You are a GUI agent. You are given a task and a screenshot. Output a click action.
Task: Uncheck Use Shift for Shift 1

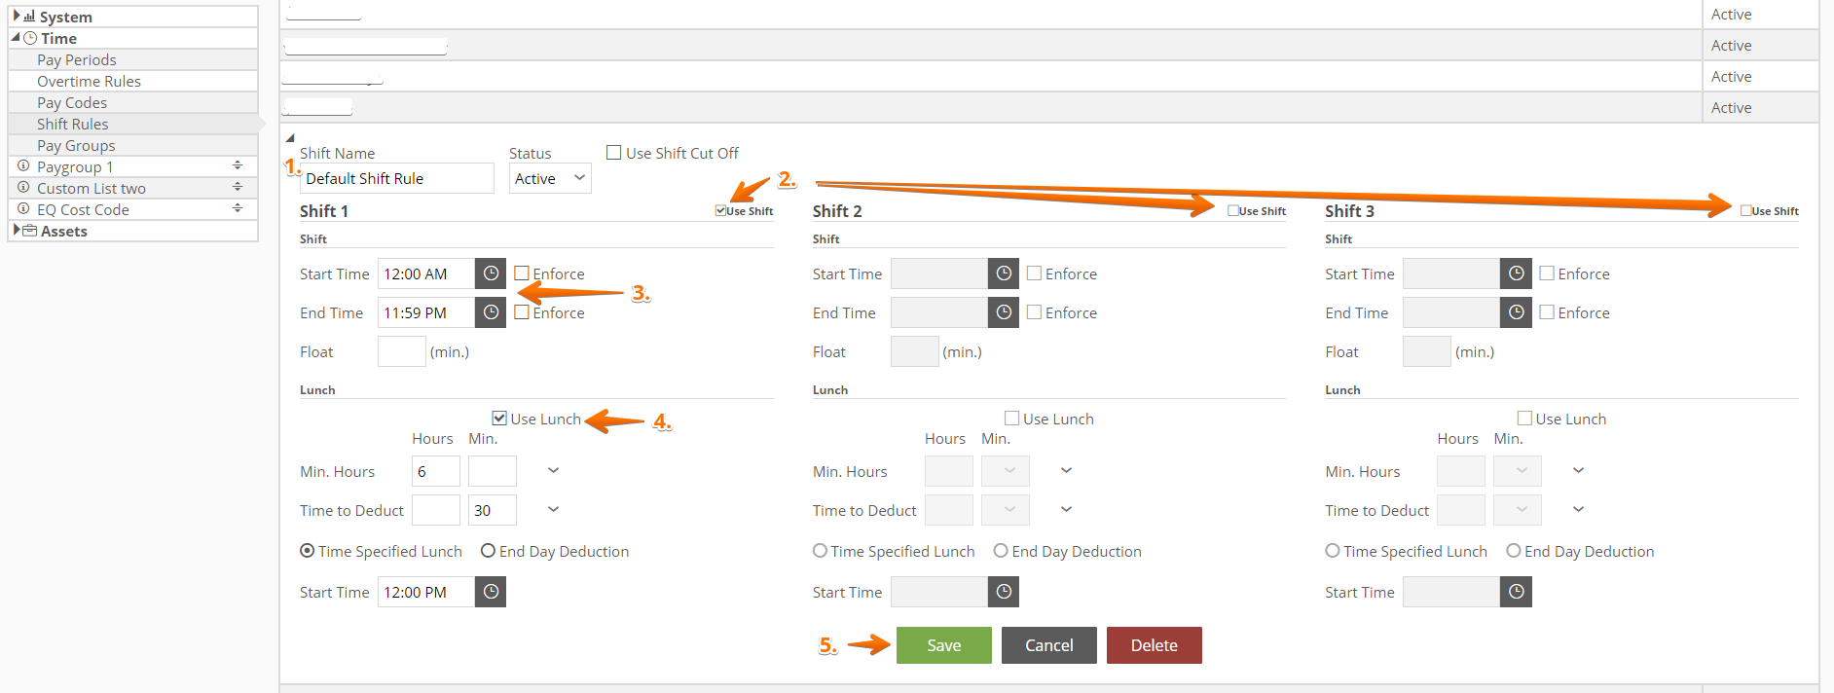(x=720, y=210)
